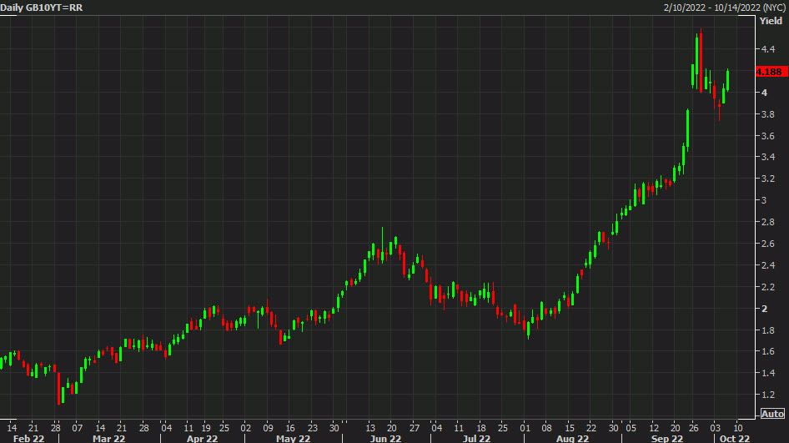Click the '13' date tick in June
Screen dimensions: 789x443
click(370, 428)
